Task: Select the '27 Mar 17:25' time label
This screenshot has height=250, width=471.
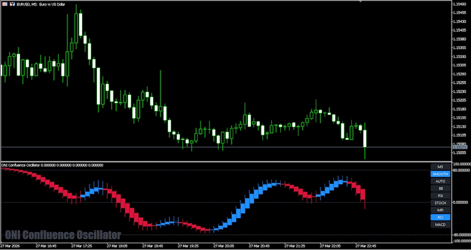Action: [81, 246]
